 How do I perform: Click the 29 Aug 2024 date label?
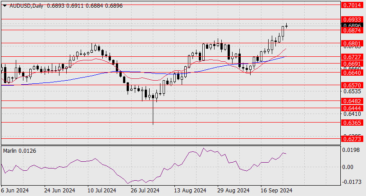(x=233, y=191)
